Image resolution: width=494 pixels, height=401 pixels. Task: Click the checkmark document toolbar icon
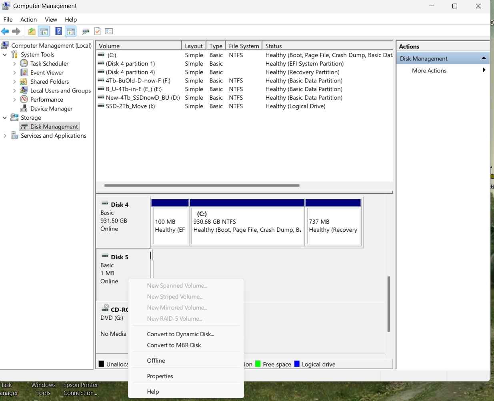(x=97, y=31)
